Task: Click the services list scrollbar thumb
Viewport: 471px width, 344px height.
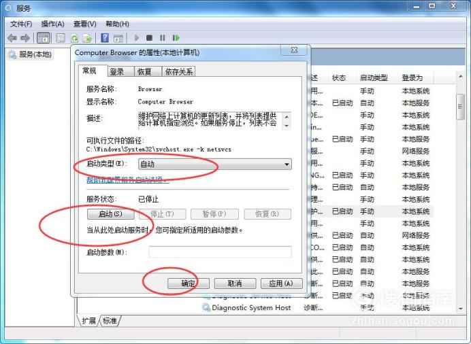Action: click(460, 107)
